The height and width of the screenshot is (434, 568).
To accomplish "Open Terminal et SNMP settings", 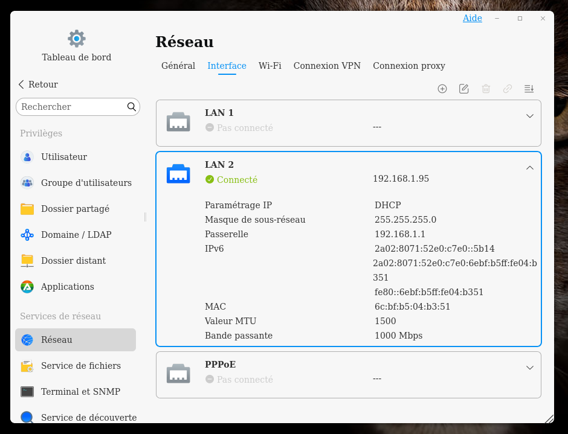I will pos(80,392).
